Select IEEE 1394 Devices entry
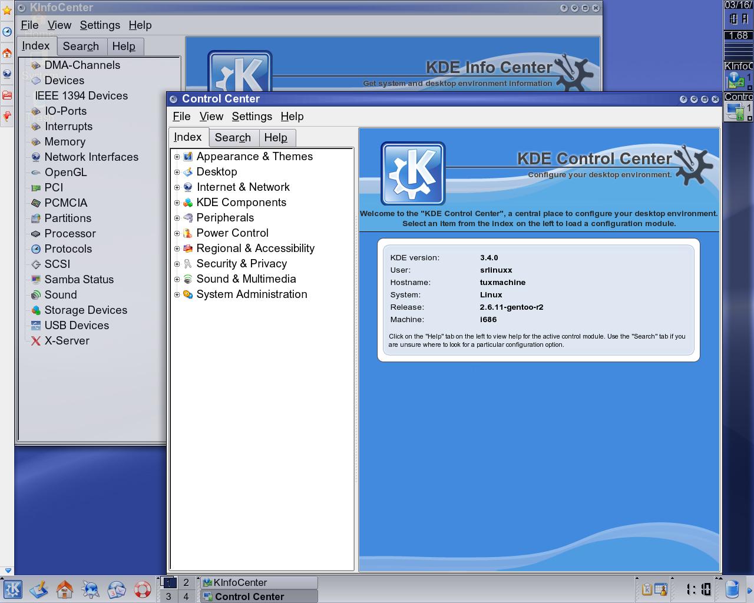Screen dimensions: 754x603 81,96
